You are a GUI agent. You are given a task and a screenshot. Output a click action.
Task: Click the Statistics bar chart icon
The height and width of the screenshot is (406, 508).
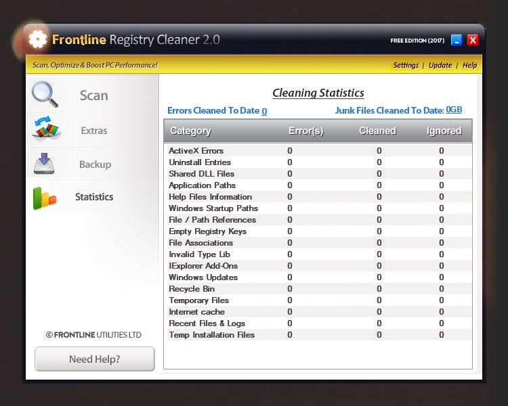(x=45, y=198)
